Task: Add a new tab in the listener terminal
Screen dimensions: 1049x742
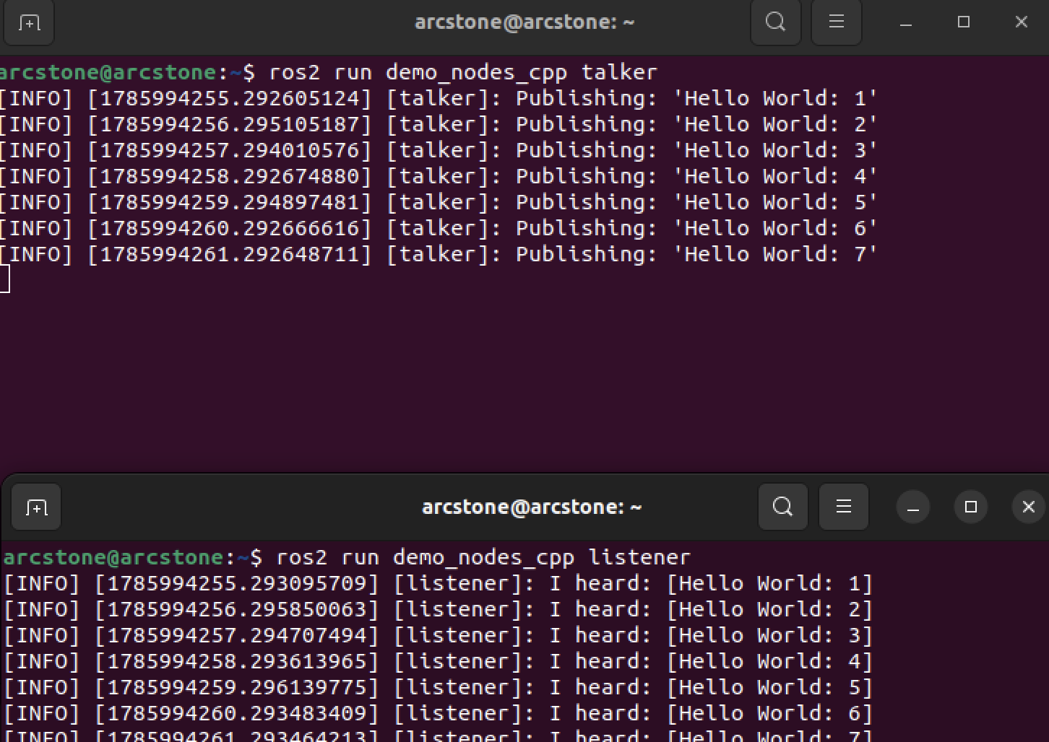Action: [x=36, y=507]
